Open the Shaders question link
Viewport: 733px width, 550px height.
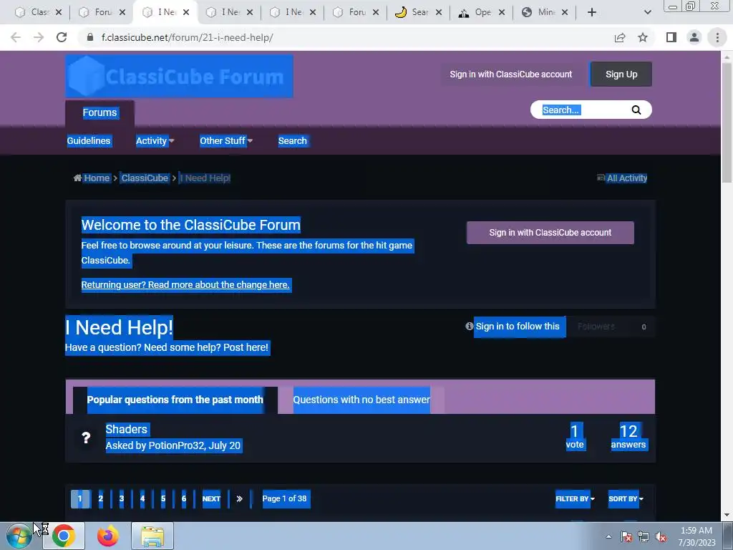[126, 430]
